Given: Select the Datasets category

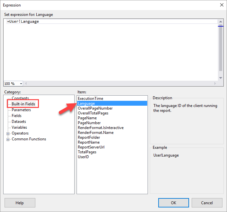Looking at the screenshot, I should [x=19, y=122].
